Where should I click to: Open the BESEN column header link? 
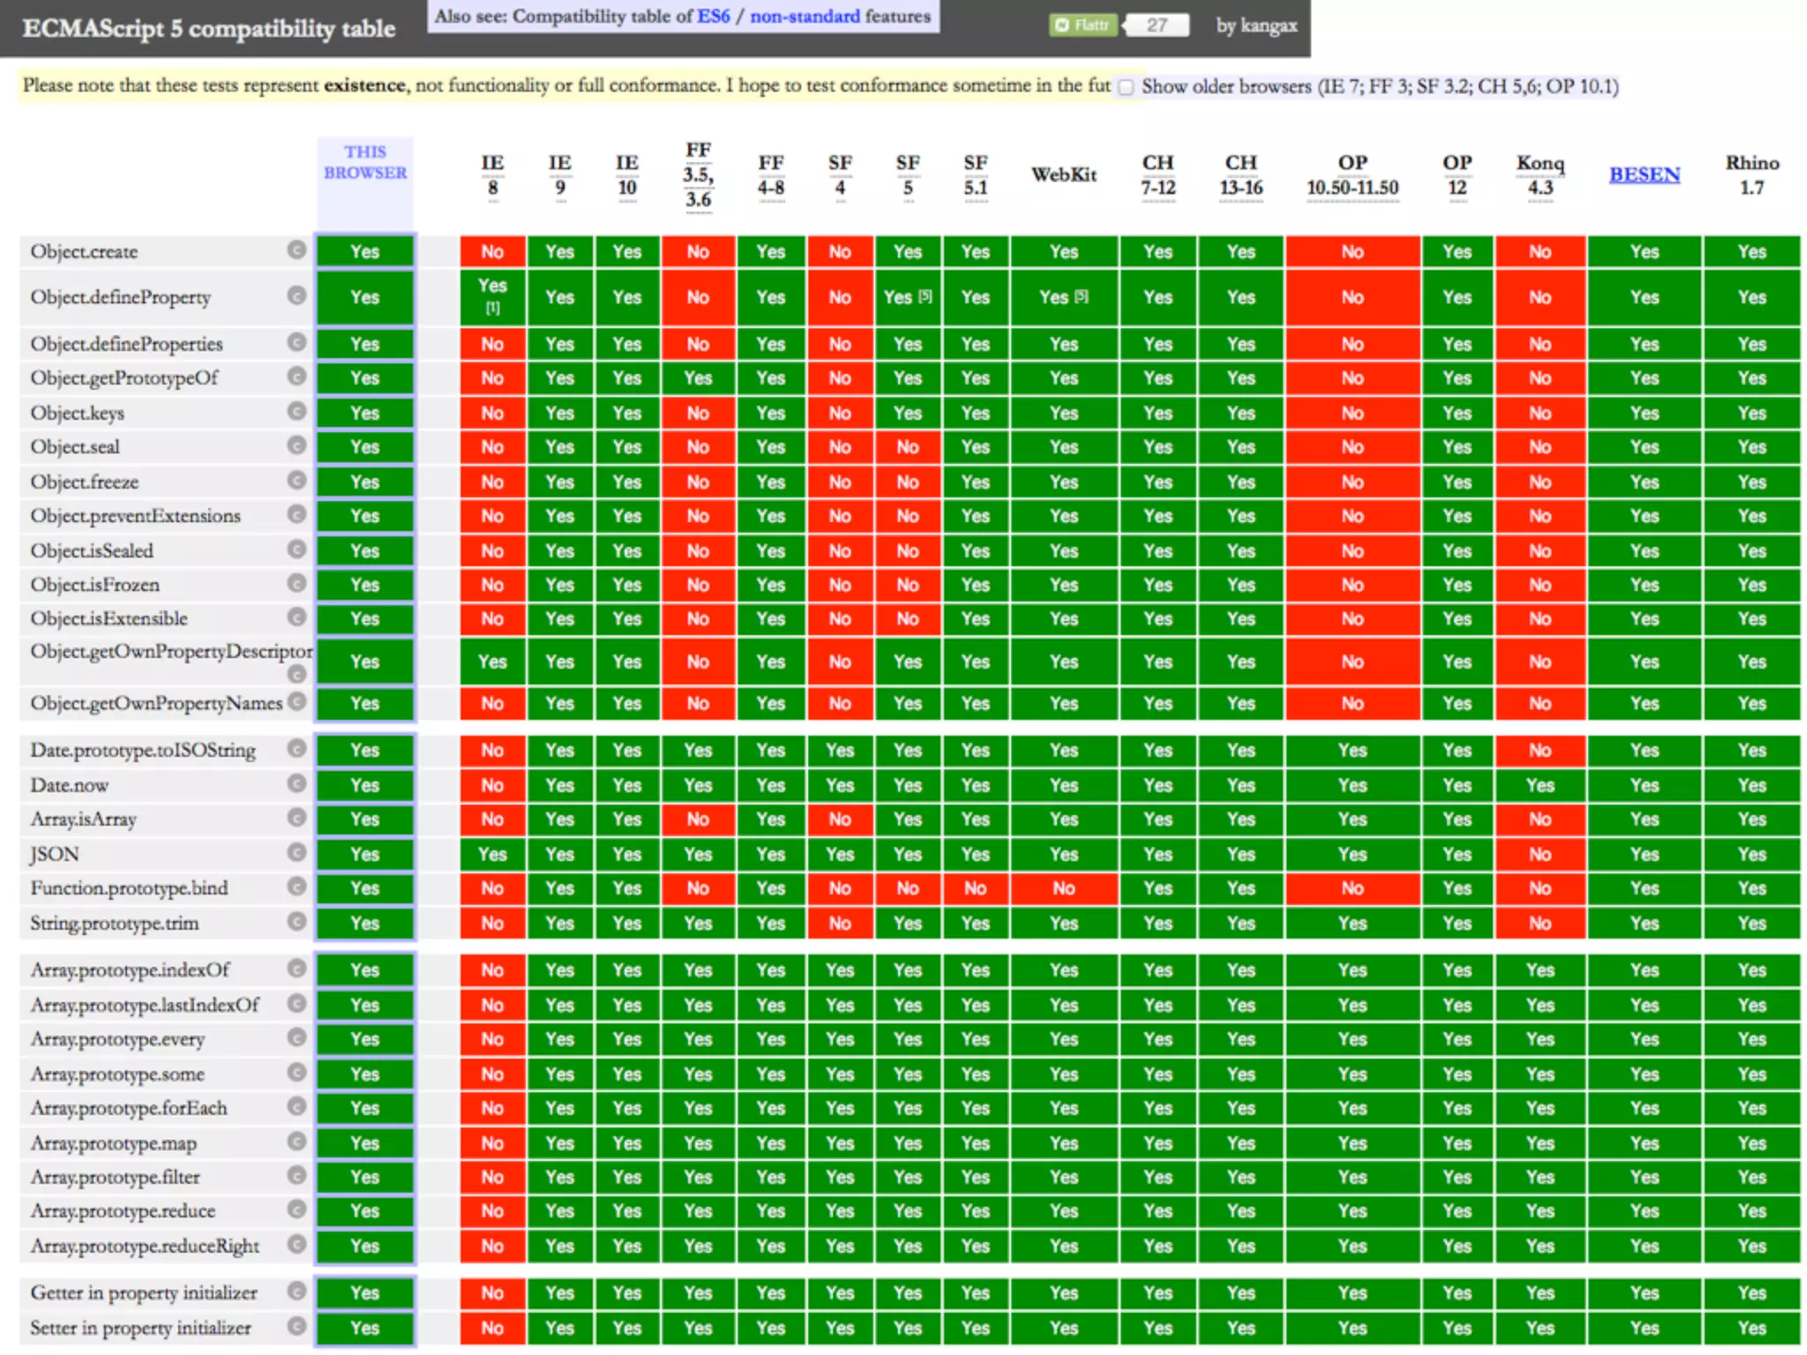coord(1644,175)
